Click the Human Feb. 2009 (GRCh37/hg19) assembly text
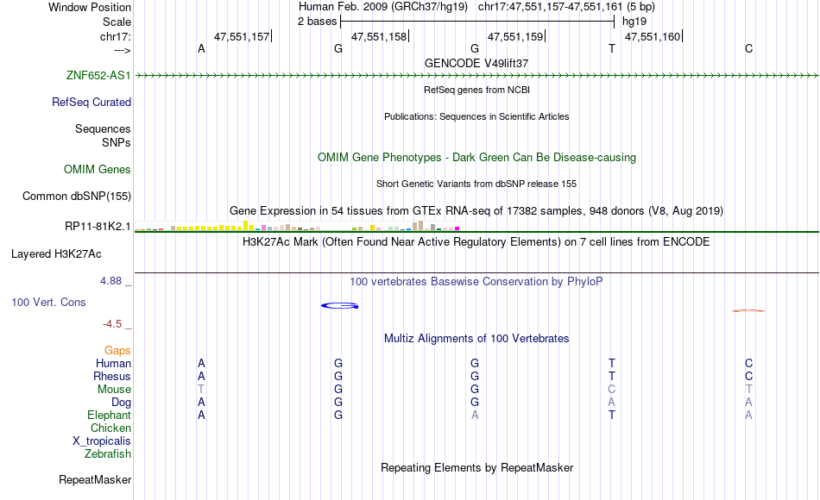 pyautogui.click(x=383, y=7)
